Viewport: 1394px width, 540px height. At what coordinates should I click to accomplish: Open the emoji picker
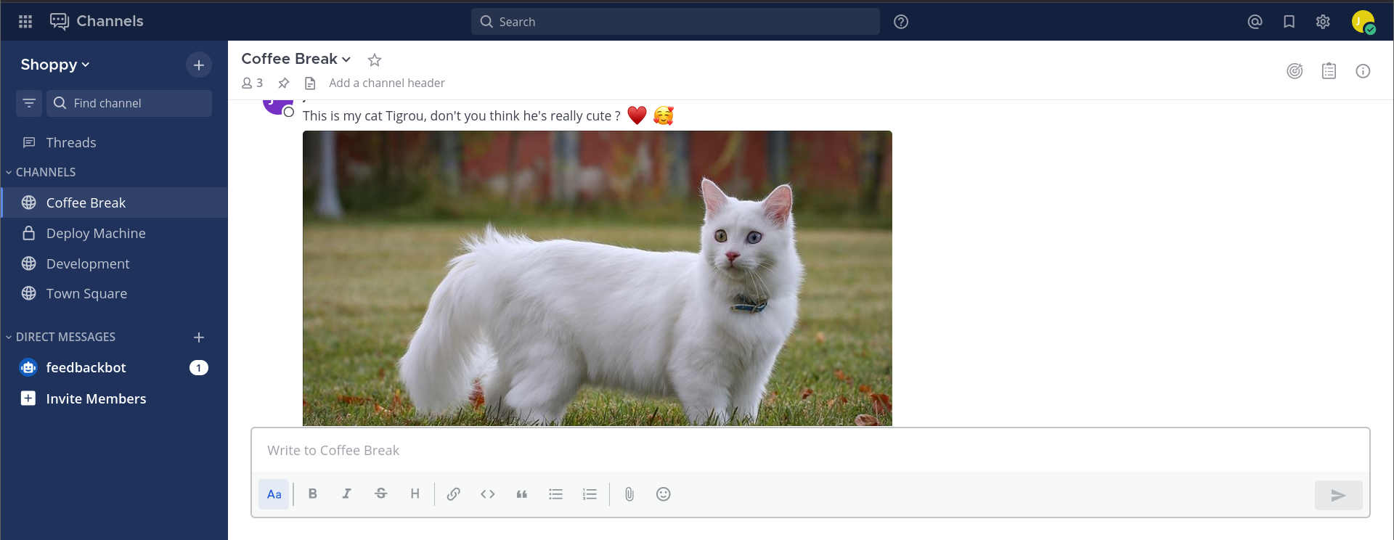664,494
